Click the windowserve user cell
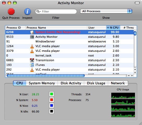 click(97, 42)
